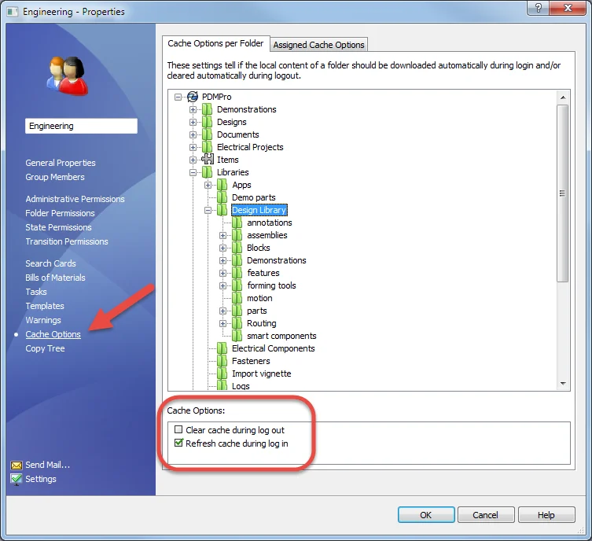
Task: Click the assemblies folder icon
Action: point(237,235)
